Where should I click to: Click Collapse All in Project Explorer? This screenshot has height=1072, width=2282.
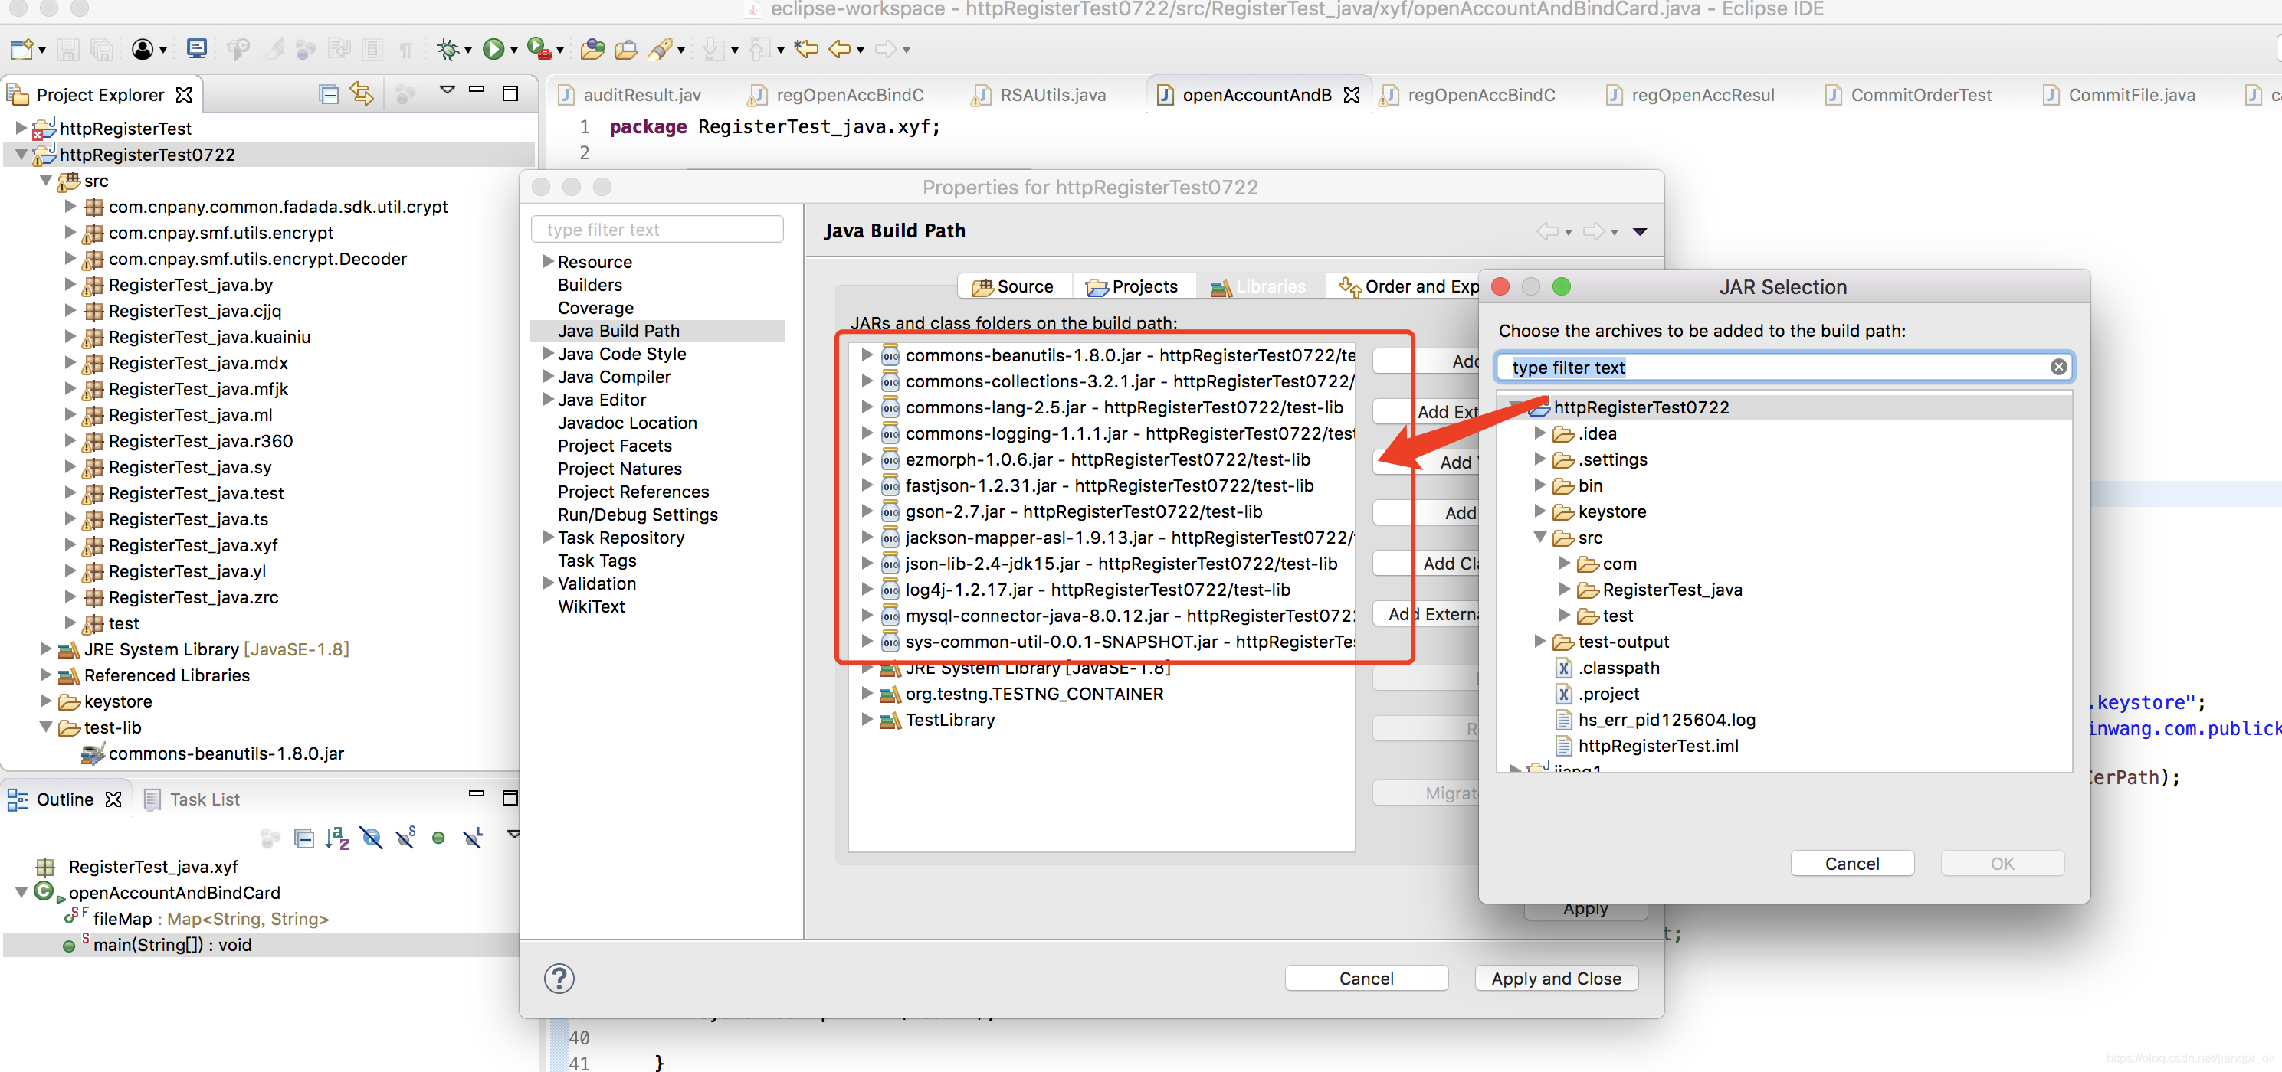pos(329,94)
